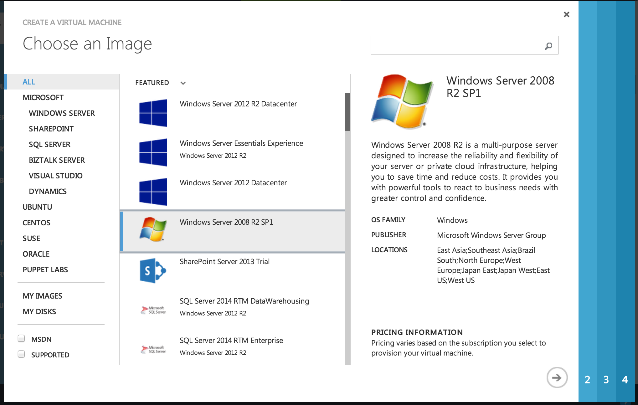Select the ALL category
Viewport: 638px width, 405px height.
(x=29, y=82)
